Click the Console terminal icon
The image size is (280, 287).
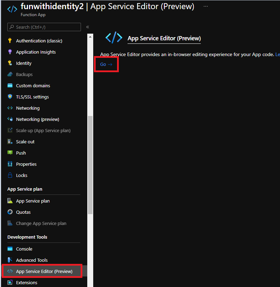(10, 249)
